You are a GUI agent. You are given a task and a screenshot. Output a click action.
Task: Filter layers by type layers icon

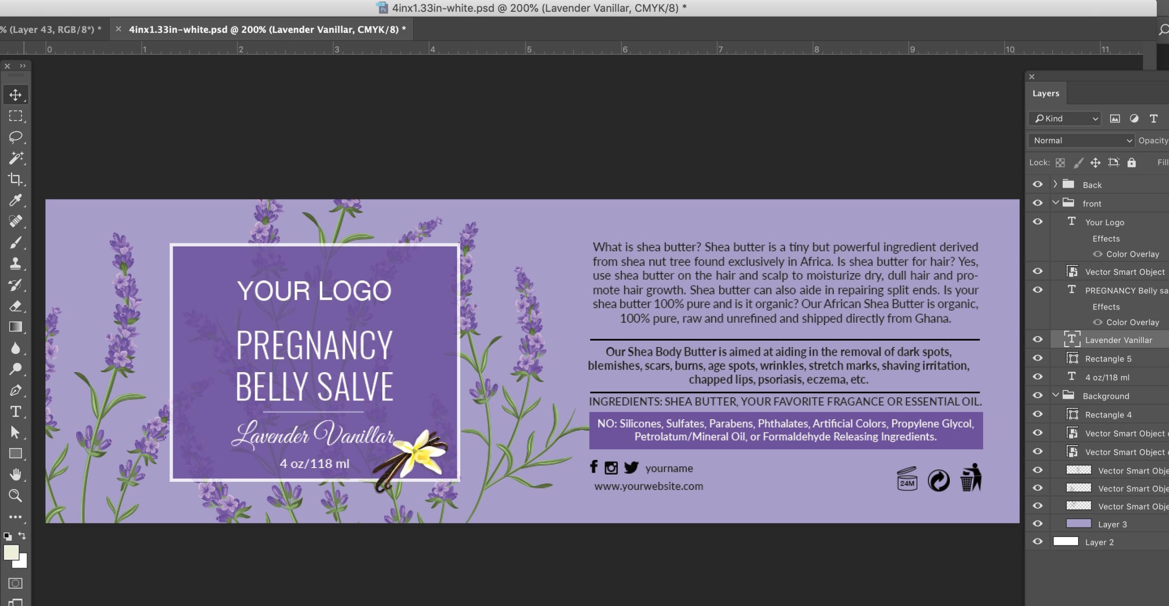click(x=1153, y=119)
